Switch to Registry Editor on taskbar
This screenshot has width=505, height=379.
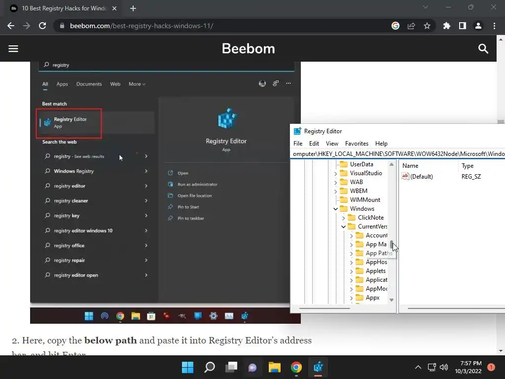tap(318, 367)
